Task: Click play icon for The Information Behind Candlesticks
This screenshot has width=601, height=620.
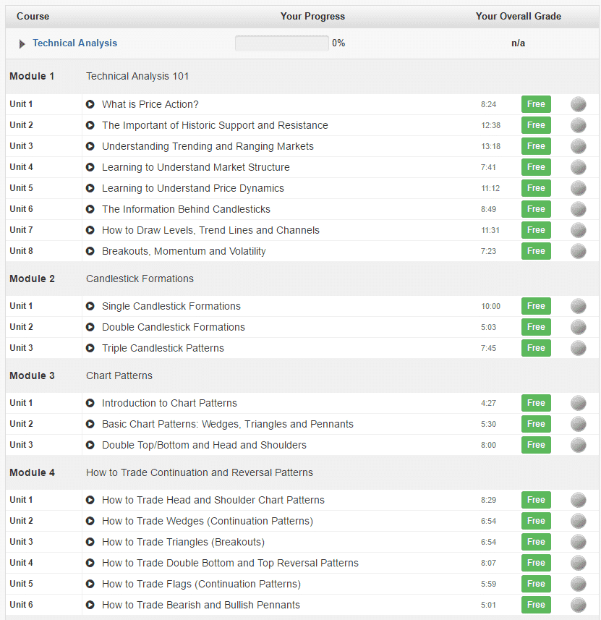Action: tap(90, 209)
